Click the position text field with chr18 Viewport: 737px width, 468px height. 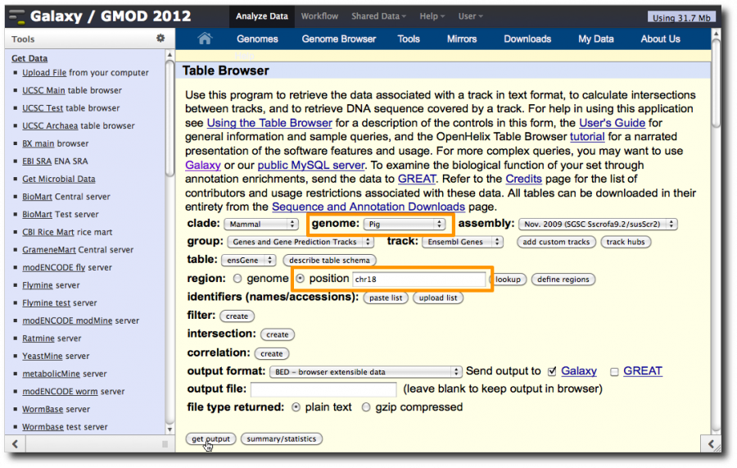pyautogui.click(x=418, y=279)
